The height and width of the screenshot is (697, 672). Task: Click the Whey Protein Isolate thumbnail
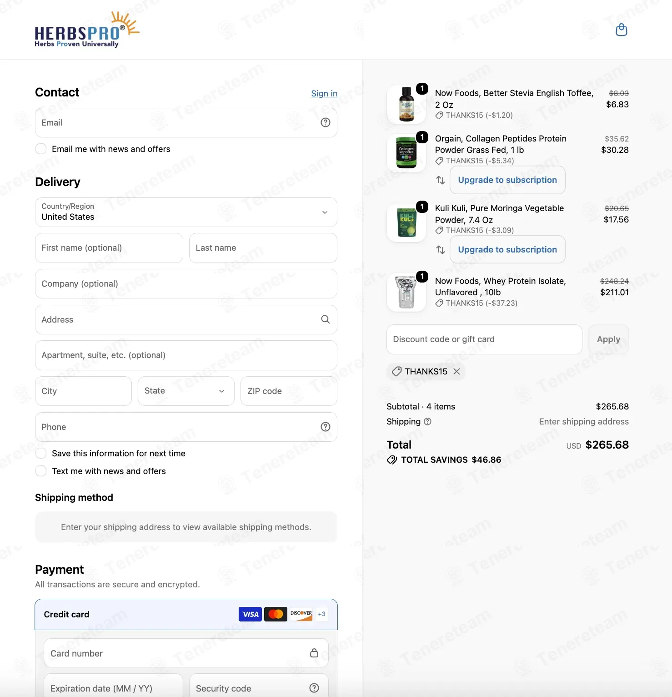(x=406, y=293)
